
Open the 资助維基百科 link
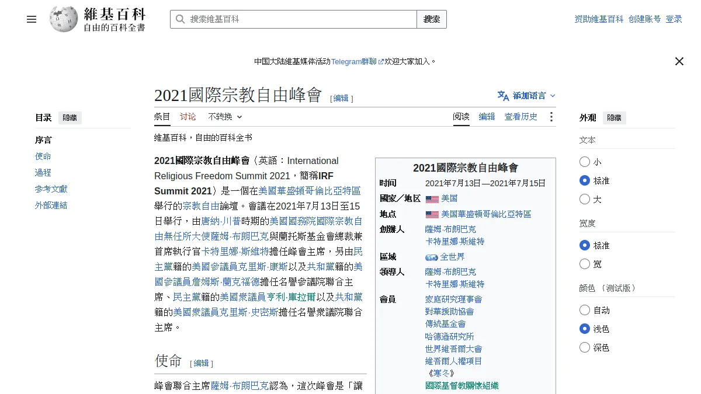tap(599, 19)
